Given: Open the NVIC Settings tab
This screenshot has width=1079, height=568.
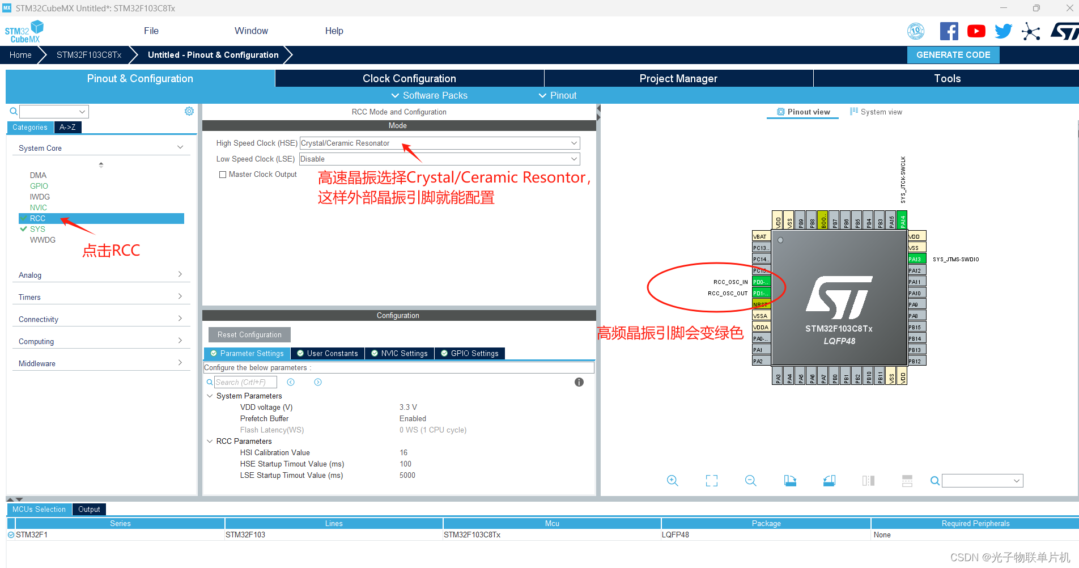Looking at the screenshot, I should pyautogui.click(x=400, y=353).
